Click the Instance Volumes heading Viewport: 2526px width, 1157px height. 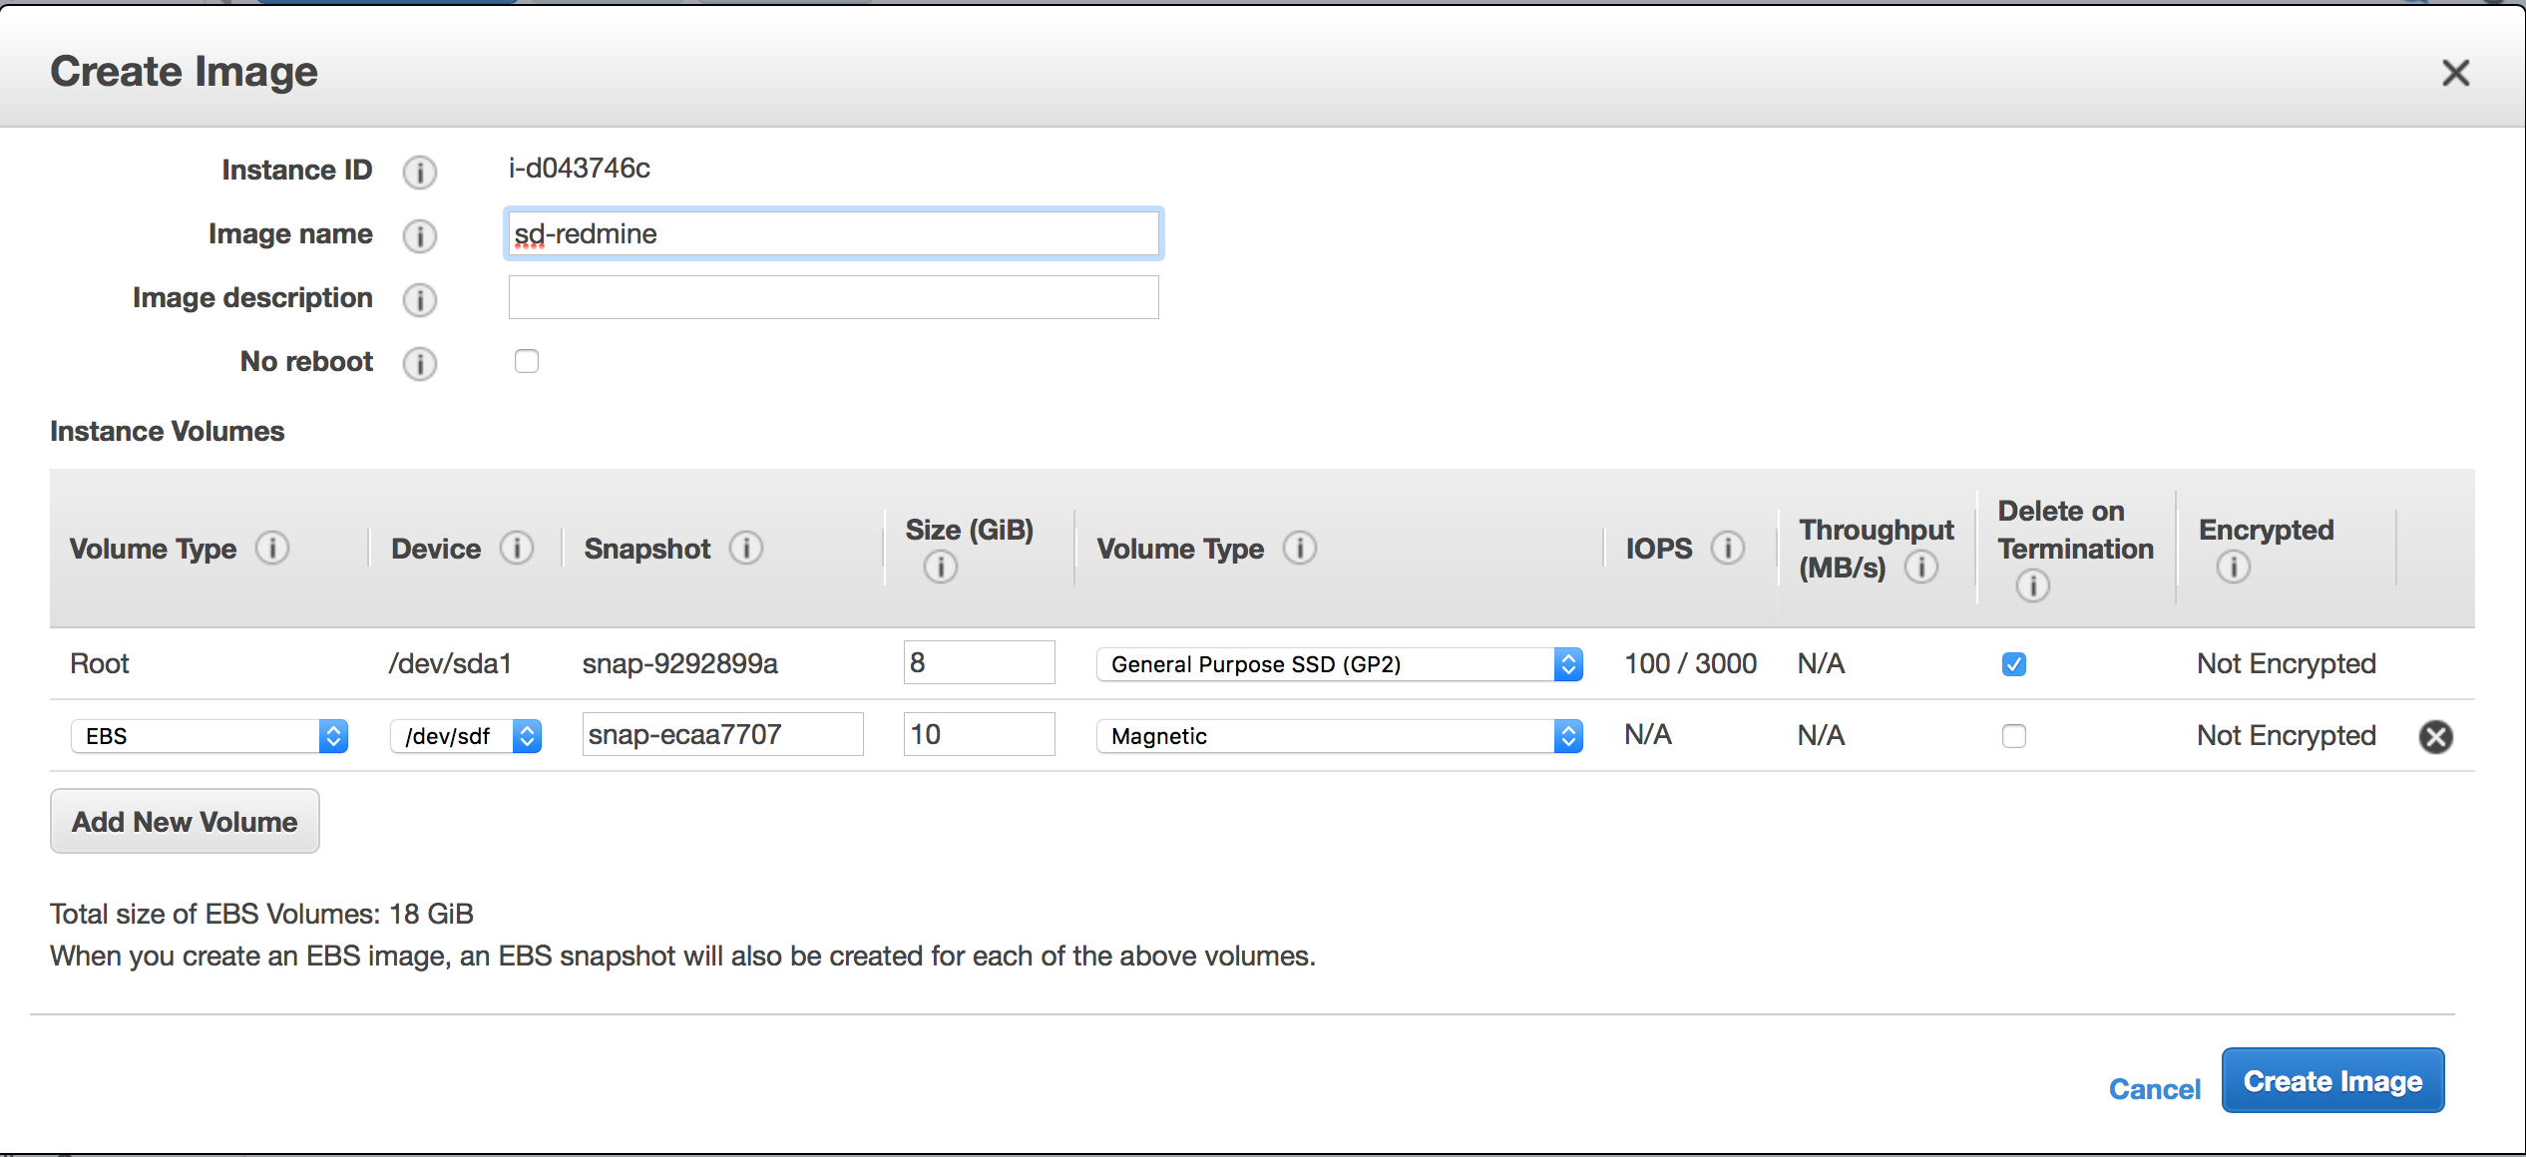click(x=168, y=431)
